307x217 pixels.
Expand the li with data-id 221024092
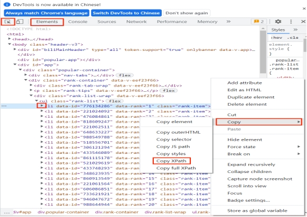(42, 111)
